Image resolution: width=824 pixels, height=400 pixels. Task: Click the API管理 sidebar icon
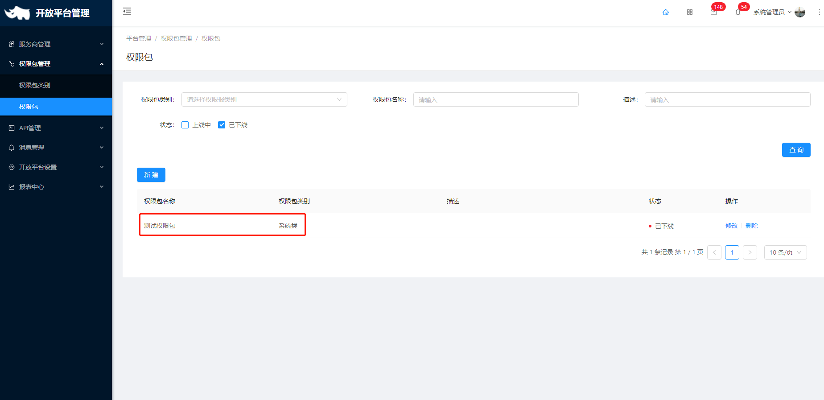click(12, 128)
